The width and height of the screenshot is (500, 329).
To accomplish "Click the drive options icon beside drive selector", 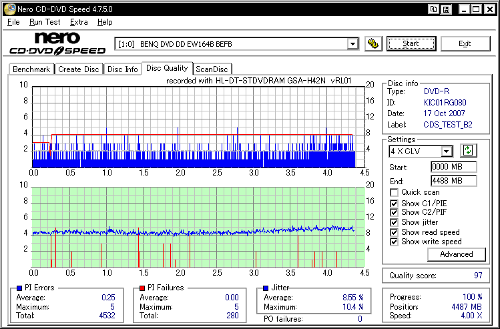I will tap(374, 43).
